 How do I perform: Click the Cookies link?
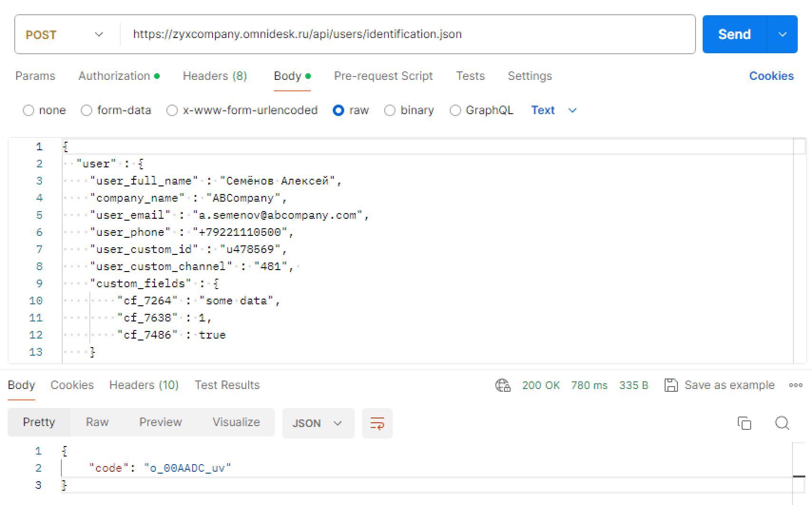[771, 76]
